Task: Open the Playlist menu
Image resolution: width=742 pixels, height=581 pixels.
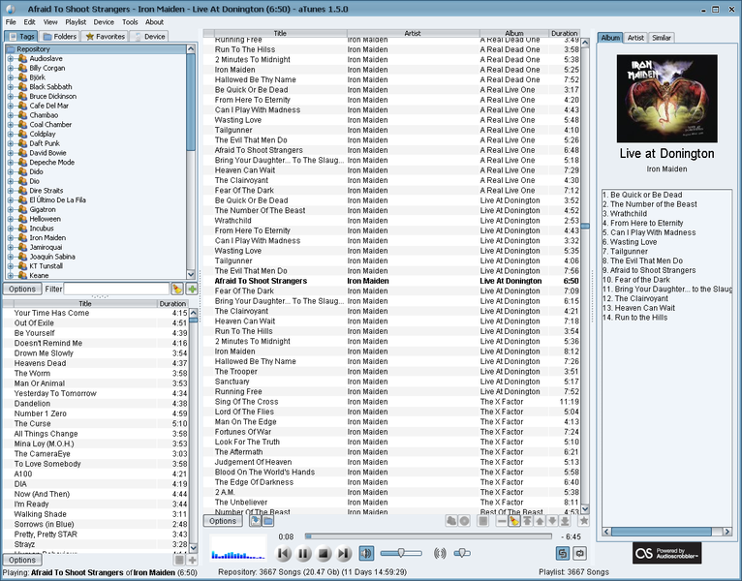Action: [76, 21]
